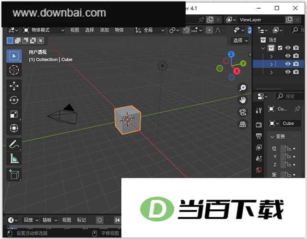Screen dimensions: 307x239
Task: Open the timeline 标记 marker menu
Action: coord(82,220)
